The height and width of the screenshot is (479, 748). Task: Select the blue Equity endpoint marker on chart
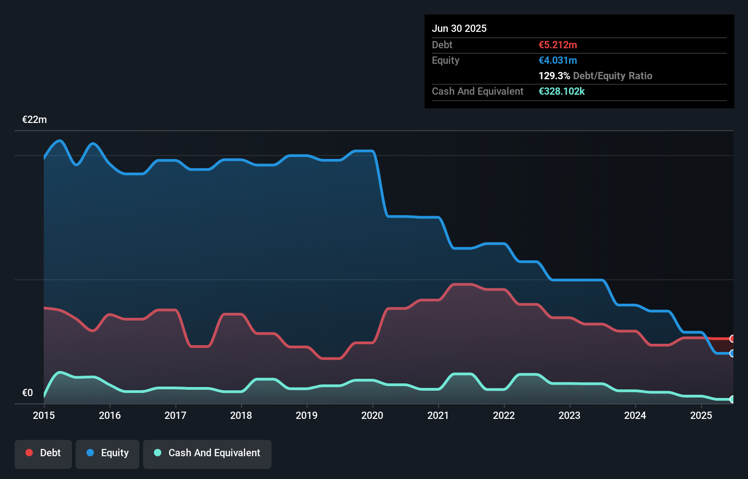732,352
